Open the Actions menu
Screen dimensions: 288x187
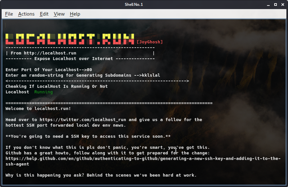[26, 14]
